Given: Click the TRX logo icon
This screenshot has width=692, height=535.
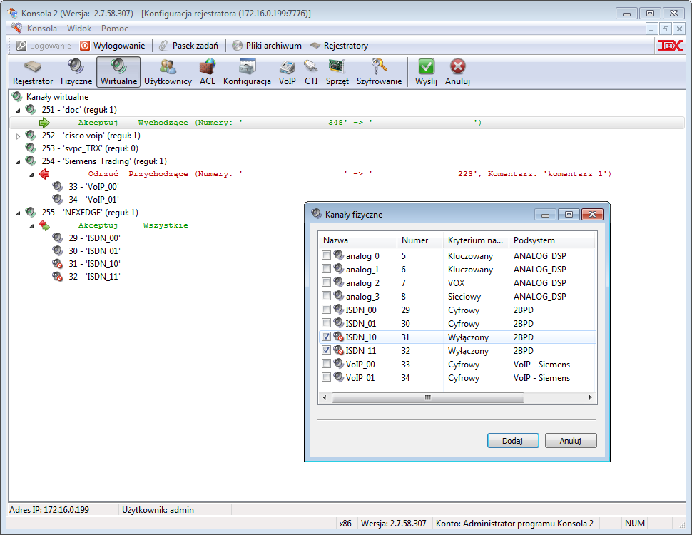Looking at the screenshot, I should click(x=670, y=46).
